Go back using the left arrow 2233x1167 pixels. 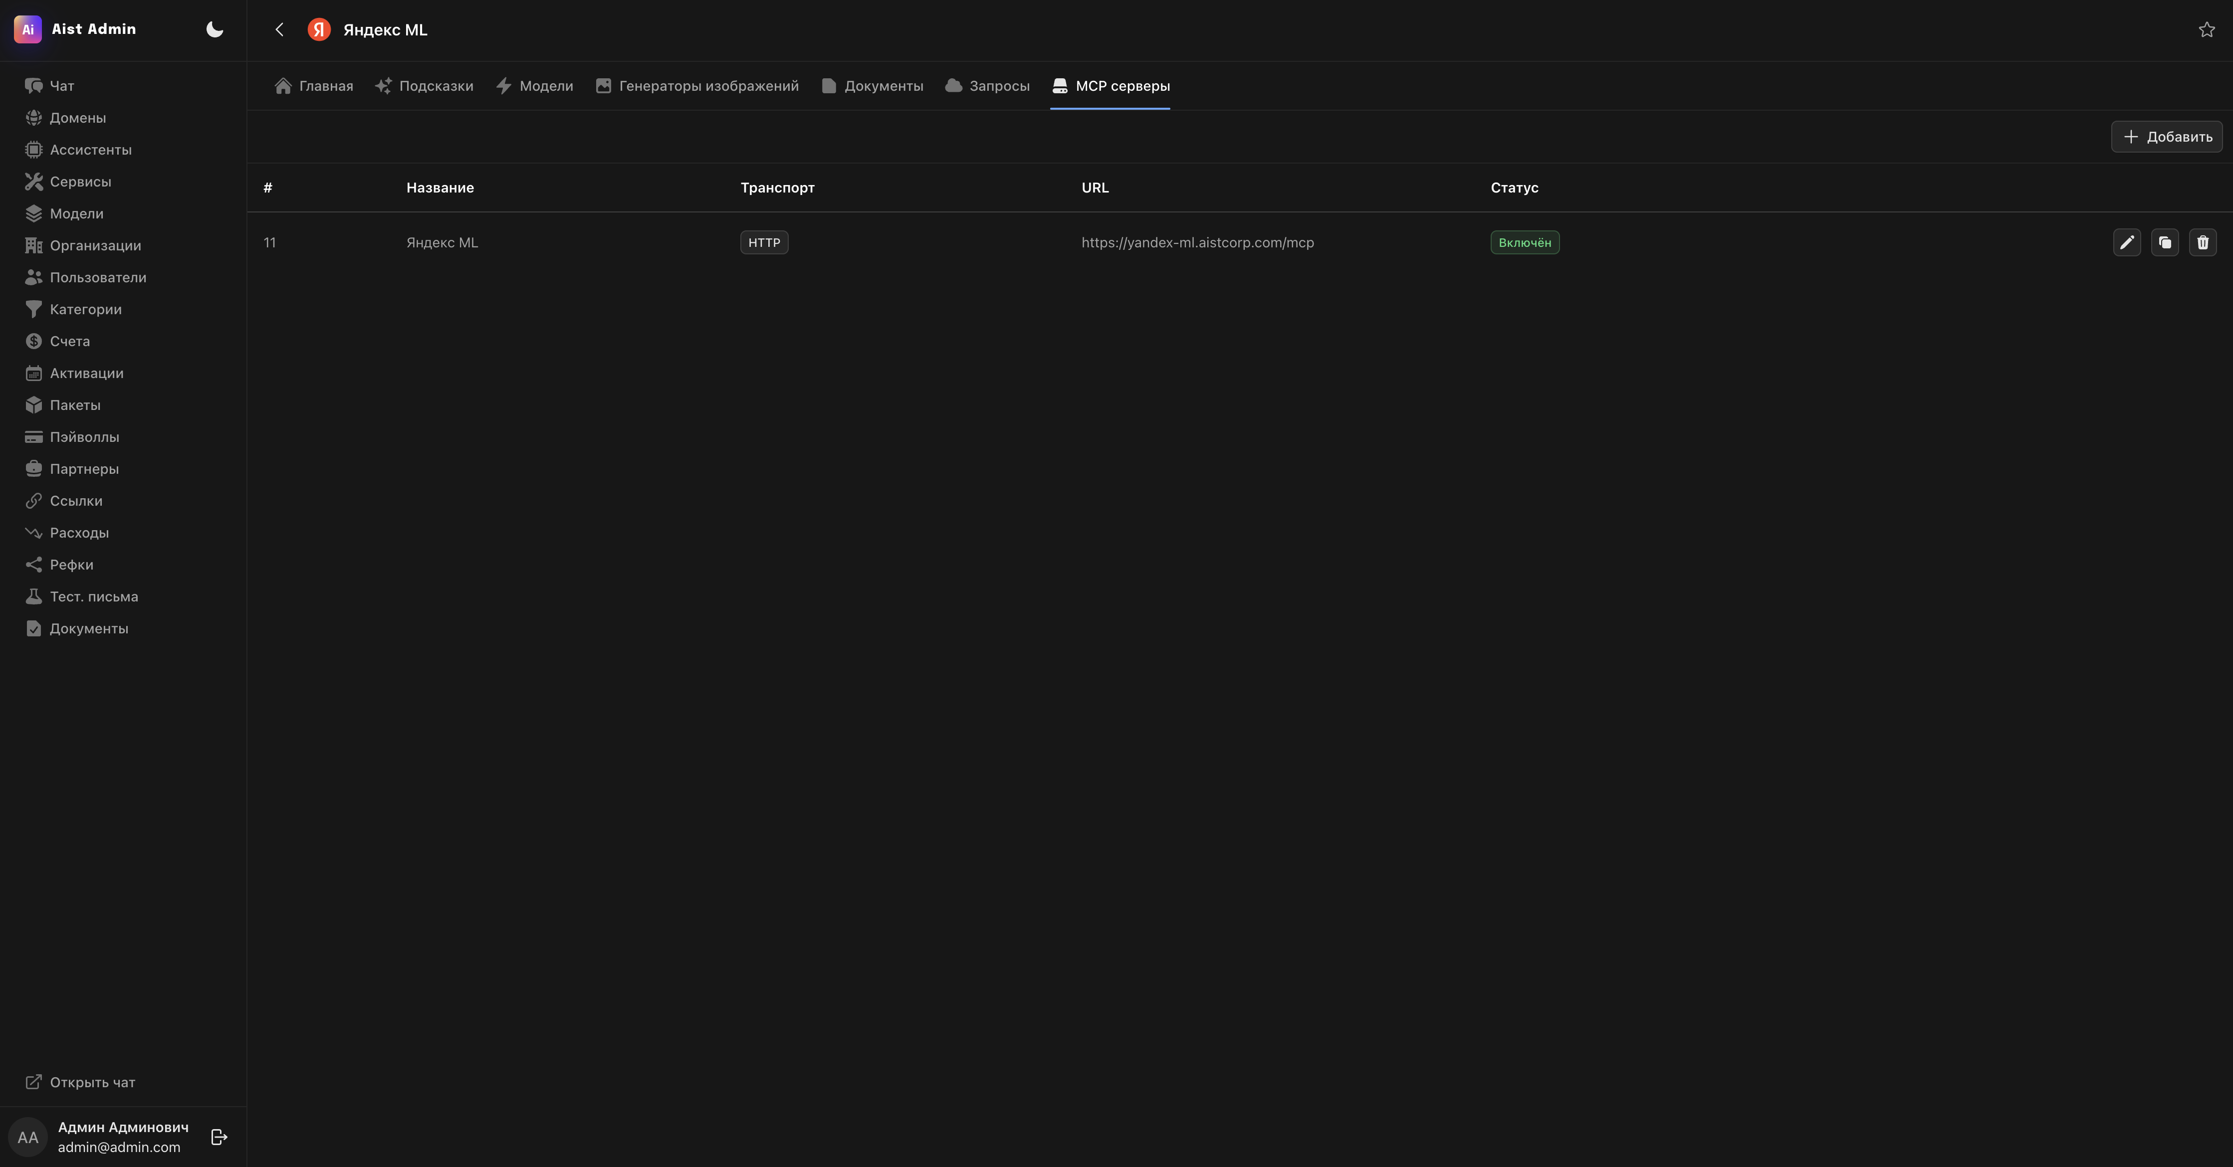point(279,29)
